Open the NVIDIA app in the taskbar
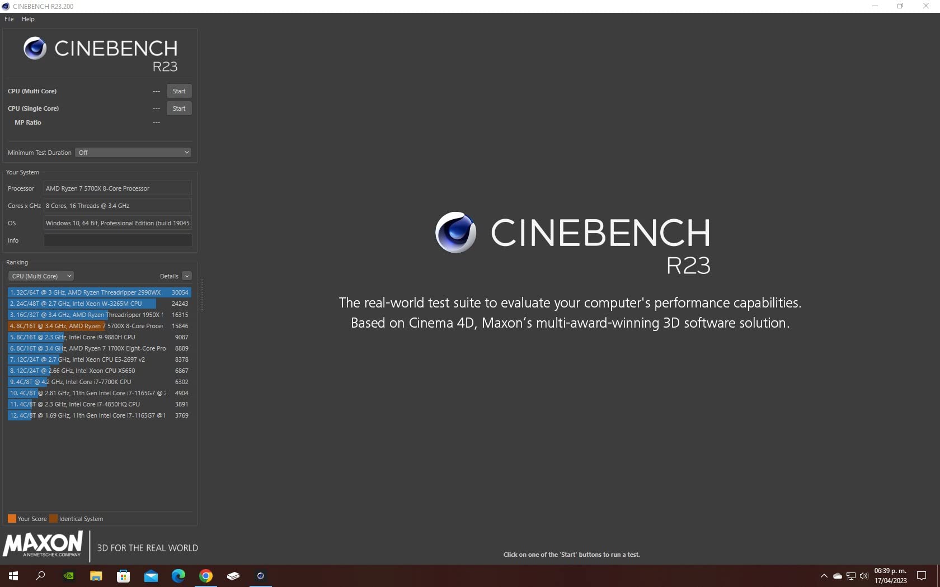Viewport: 940px width, 587px height. (68, 575)
